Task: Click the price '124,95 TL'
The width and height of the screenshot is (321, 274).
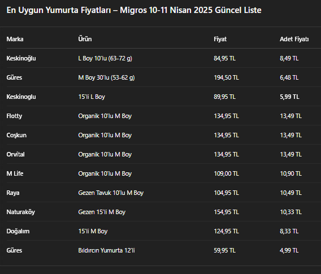Action: point(226,231)
